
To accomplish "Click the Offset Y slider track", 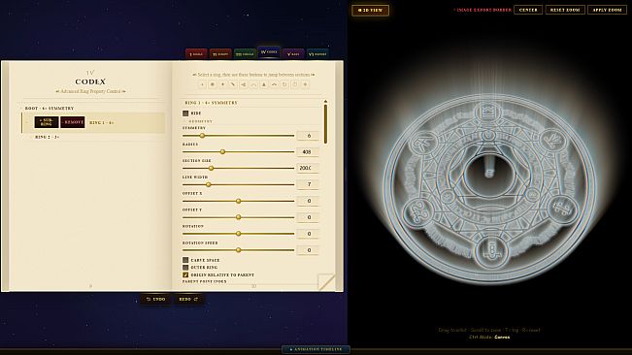I will 238,217.
